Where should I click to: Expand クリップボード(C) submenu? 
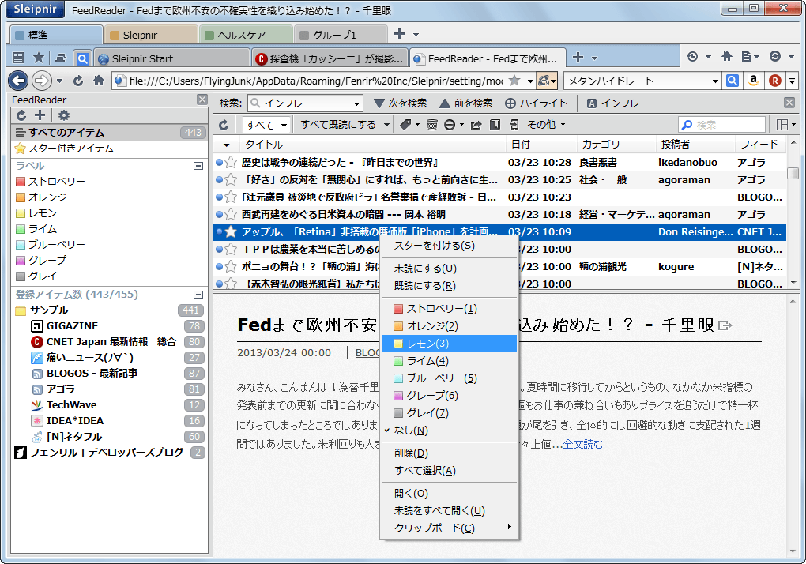point(449,528)
